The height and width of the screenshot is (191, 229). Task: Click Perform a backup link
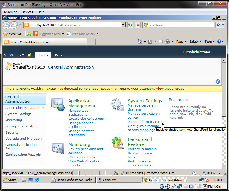142,149
